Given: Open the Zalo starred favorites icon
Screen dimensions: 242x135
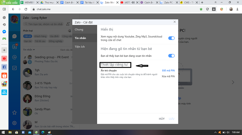Looking at the screenshot, I should (x=14, y=113).
